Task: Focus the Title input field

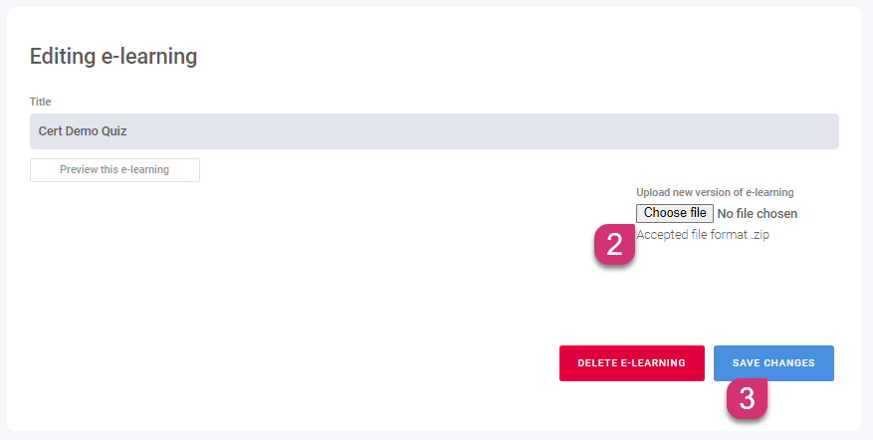Action: point(434,131)
